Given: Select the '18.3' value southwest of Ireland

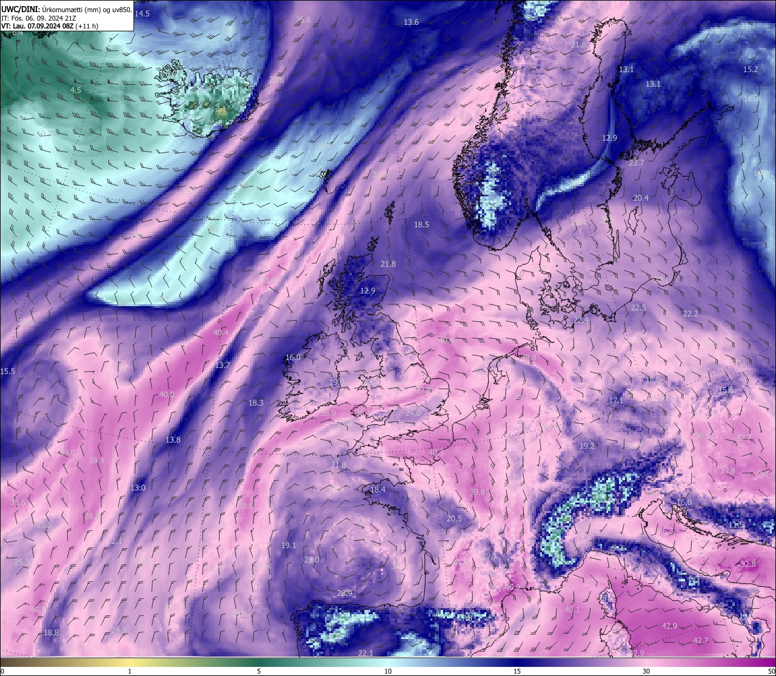Looking at the screenshot, I should pos(256,403).
